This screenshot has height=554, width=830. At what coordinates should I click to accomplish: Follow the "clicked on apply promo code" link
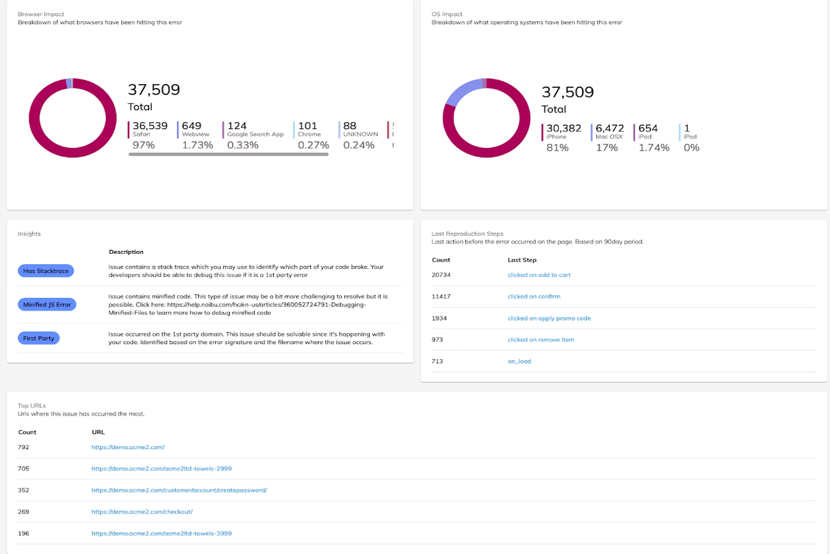click(549, 318)
